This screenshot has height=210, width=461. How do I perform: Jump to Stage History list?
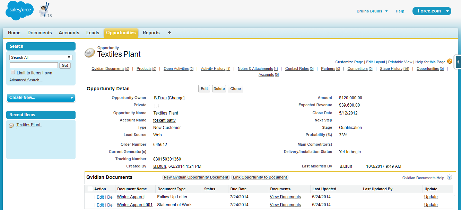394,69
